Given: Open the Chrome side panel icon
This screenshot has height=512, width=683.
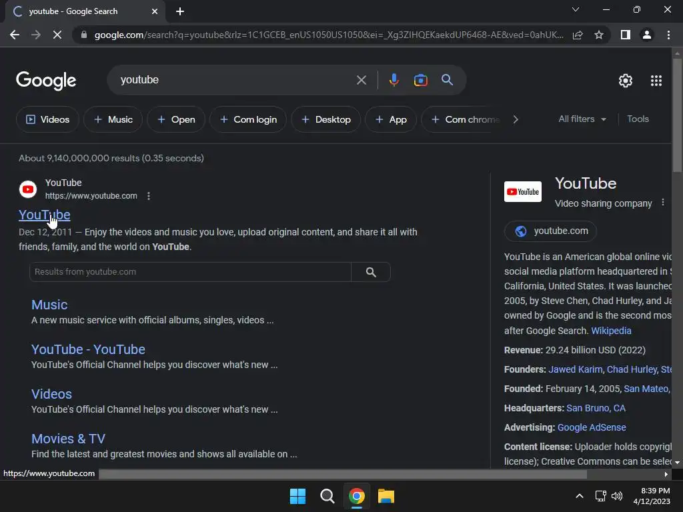Looking at the screenshot, I should click(626, 35).
